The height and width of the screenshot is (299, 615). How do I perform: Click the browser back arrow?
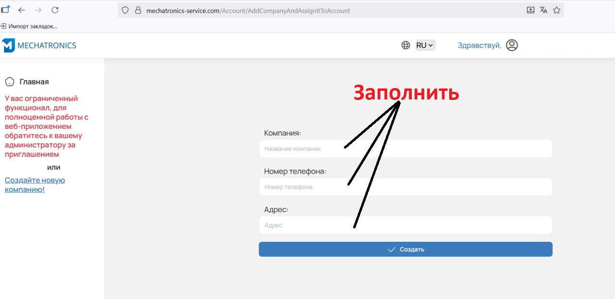[22, 10]
